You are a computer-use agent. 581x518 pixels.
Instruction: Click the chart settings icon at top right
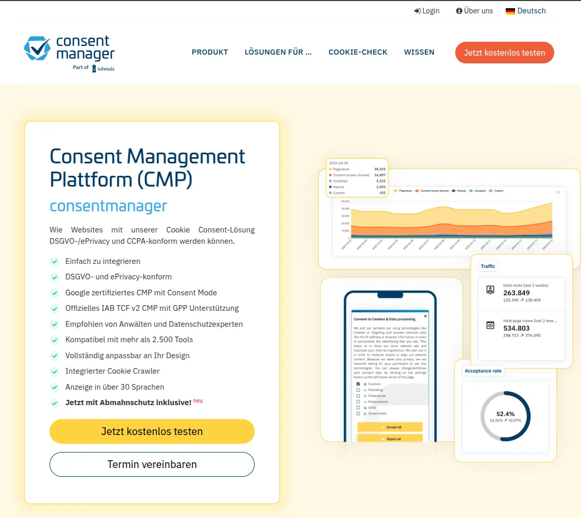click(x=558, y=192)
